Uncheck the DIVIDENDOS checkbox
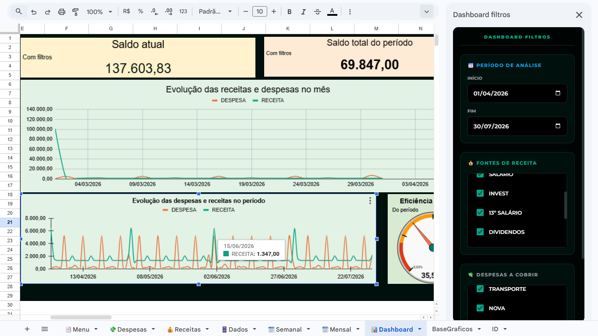 pyautogui.click(x=480, y=232)
